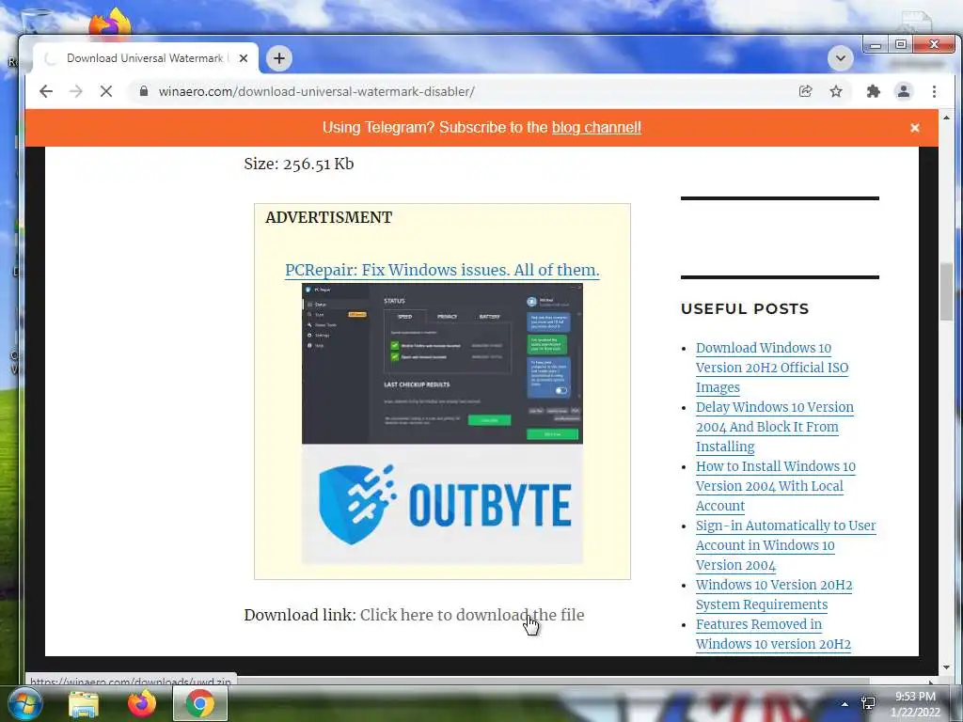Screen dimensions: 963x722
Task: Click the PC Repair app screenshot
Action: [x=442, y=364]
